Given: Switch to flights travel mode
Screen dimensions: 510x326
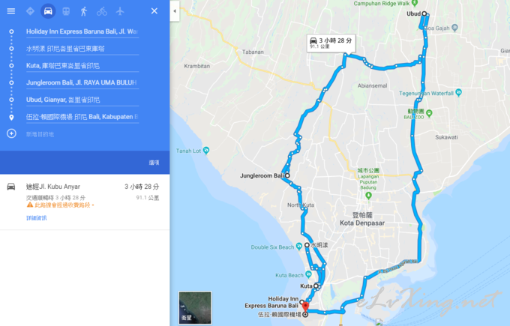Looking at the screenshot, I should click(x=120, y=11).
